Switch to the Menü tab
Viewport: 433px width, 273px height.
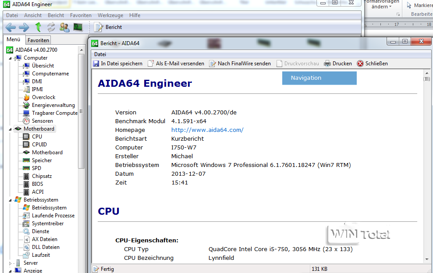(x=14, y=39)
